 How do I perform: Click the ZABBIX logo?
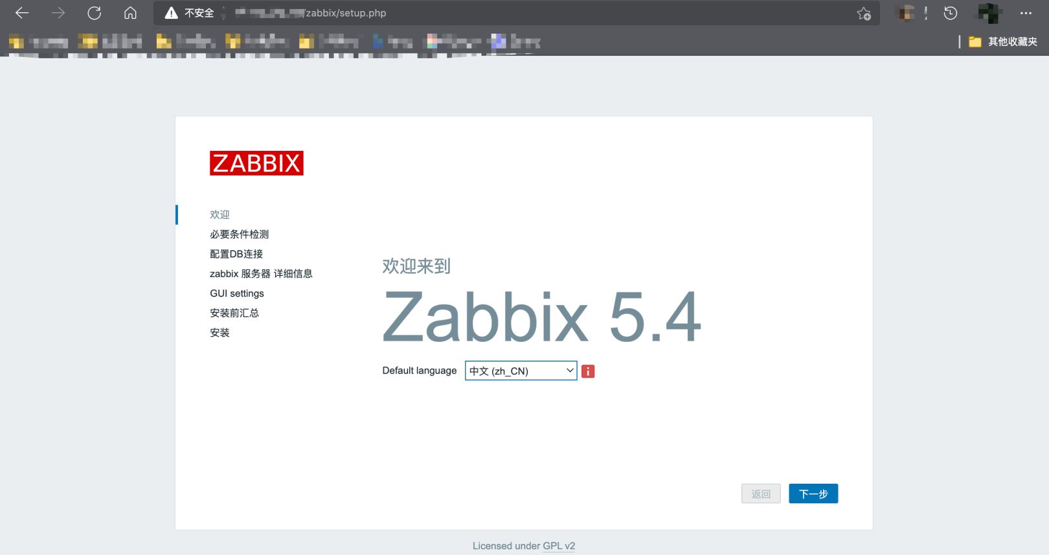tap(256, 163)
